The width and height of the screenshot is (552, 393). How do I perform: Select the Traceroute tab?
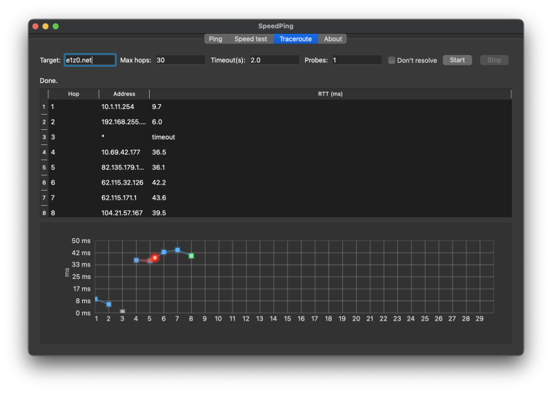pyautogui.click(x=295, y=39)
